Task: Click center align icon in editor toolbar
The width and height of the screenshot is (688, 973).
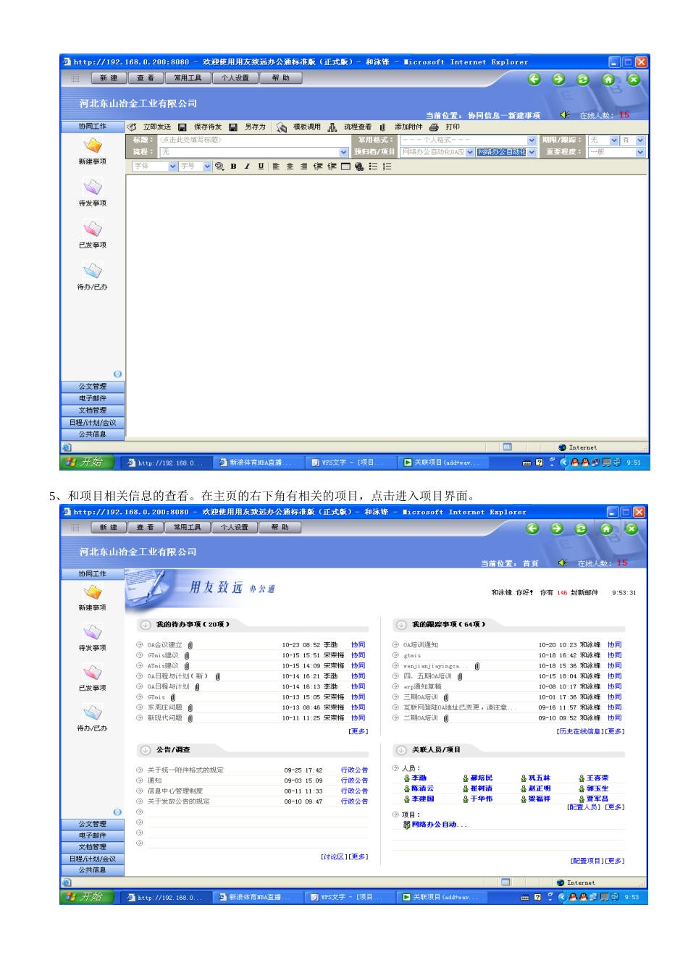Action: click(x=290, y=167)
